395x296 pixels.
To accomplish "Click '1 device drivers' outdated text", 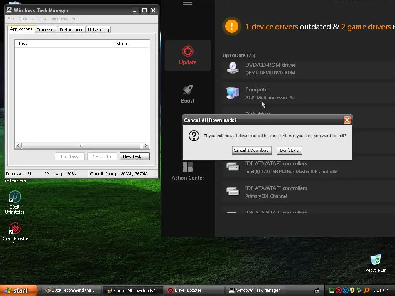I will 272,27.
